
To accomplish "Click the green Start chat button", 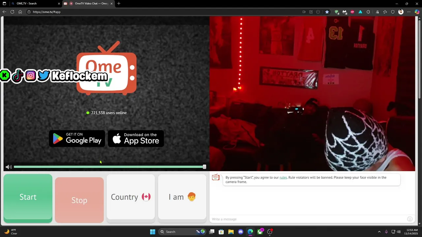I will click(x=28, y=198).
